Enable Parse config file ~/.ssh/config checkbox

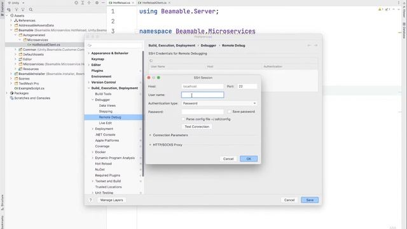tap(183, 119)
